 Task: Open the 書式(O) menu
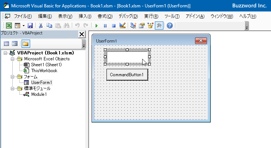point(105,16)
